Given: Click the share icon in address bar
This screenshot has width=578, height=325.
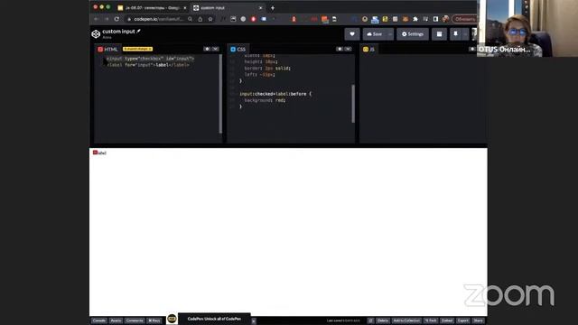Looking at the screenshot, I should pyautogui.click(x=200, y=19).
